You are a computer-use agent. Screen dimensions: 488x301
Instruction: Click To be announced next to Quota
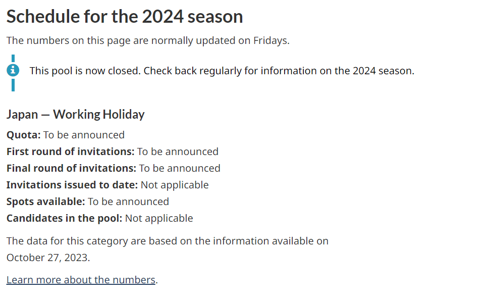(84, 135)
